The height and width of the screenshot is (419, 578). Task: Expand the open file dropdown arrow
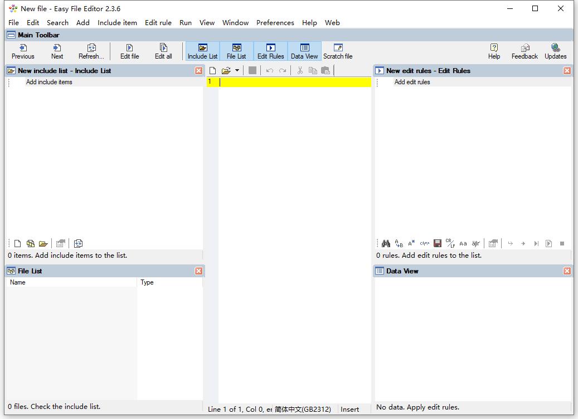point(237,70)
